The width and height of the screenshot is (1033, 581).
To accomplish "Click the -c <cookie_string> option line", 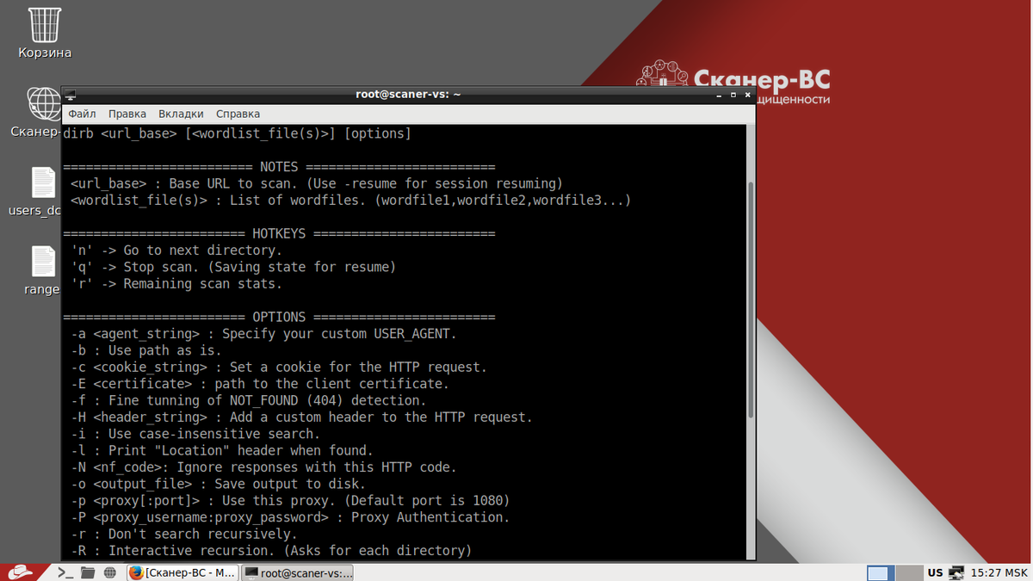I will [280, 368].
